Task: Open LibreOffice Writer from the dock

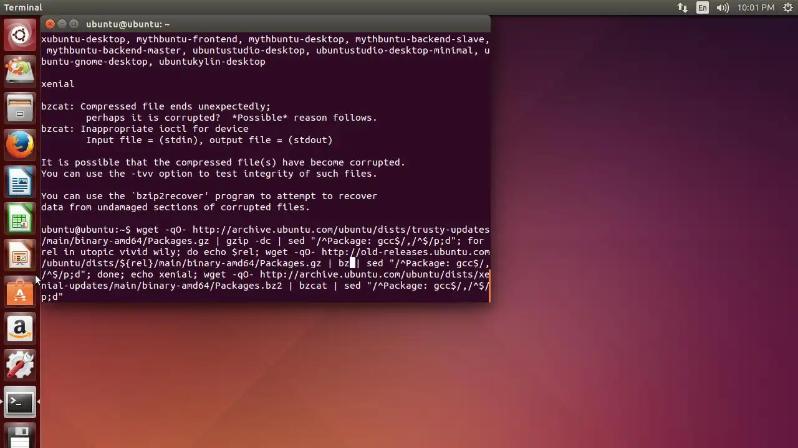Action: click(x=20, y=182)
